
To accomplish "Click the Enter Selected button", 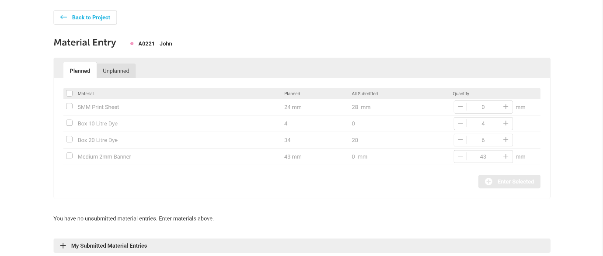I will pyautogui.click(x=509, y=182).
